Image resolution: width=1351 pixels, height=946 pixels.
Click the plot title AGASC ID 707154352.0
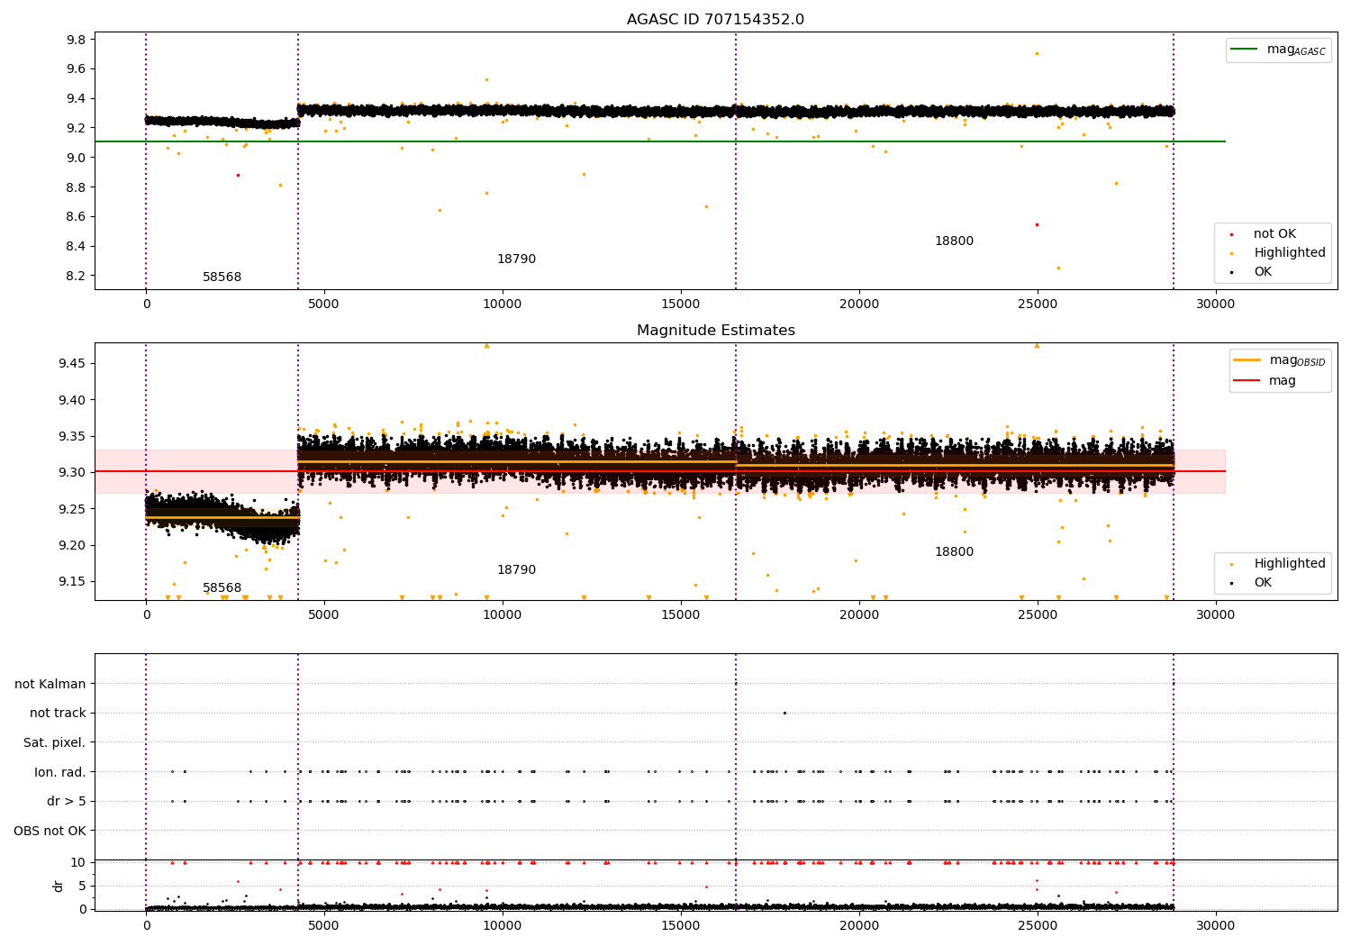pos(715,20)
